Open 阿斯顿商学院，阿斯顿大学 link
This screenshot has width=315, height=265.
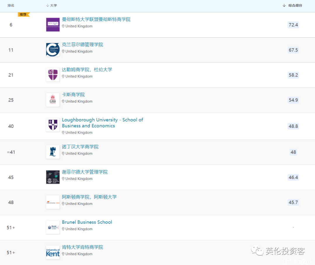point(90,197)
